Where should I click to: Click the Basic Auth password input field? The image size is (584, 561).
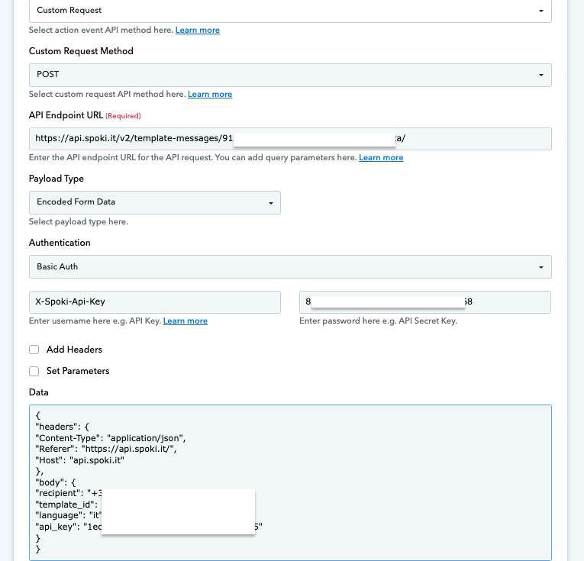pos(425,302)
